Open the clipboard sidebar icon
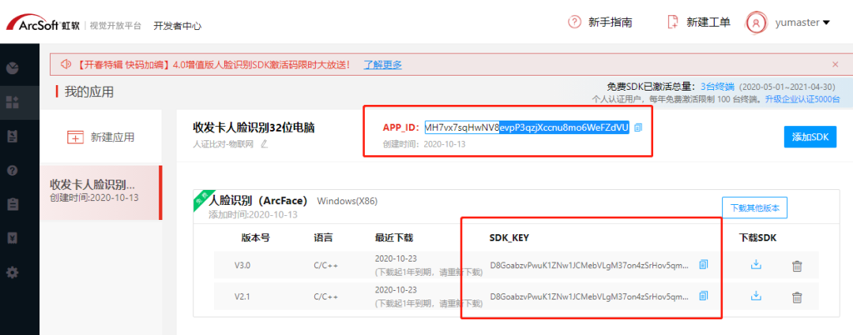The height and width of the screenshot is (335, 853). pyautogui.click(x=12, y=204)
